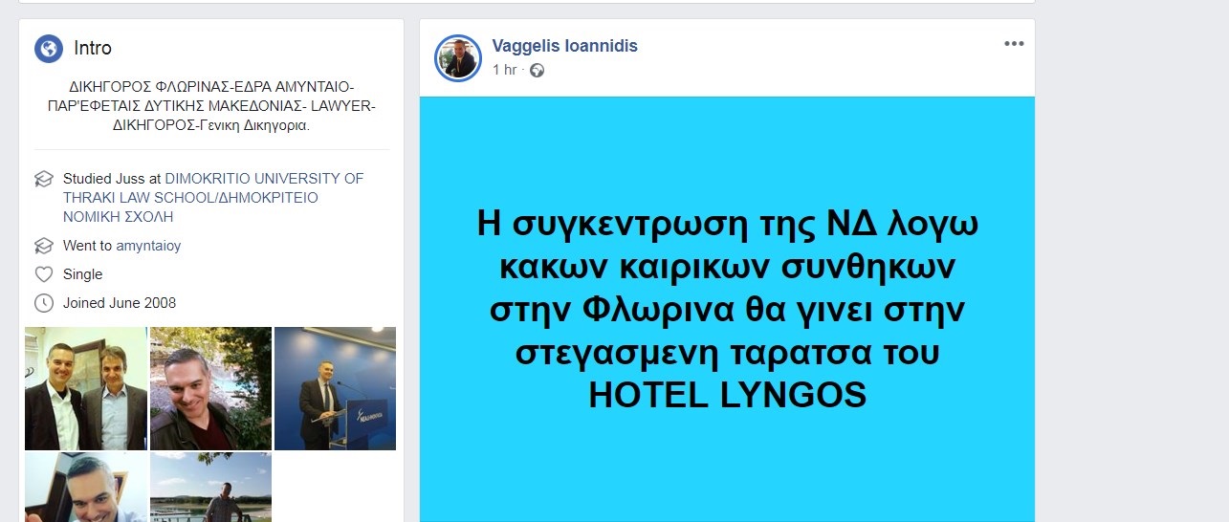Click the globe Intro icon

(49, 48)
